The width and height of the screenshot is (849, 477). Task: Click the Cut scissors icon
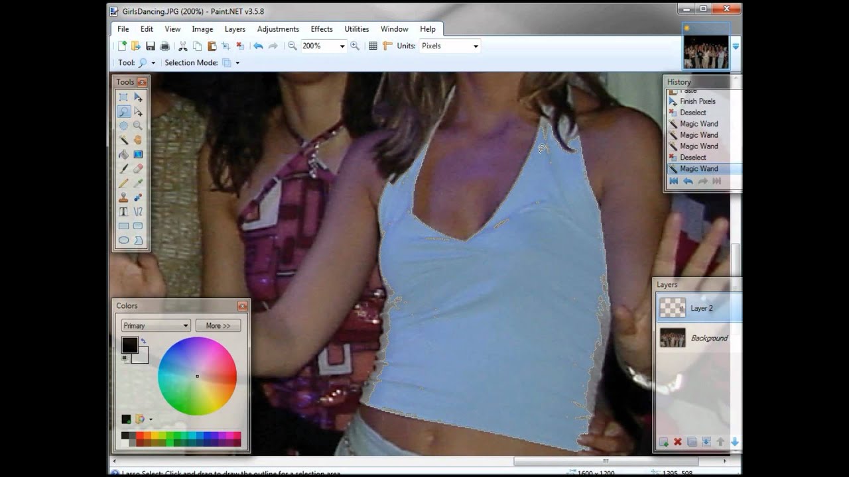(183, 46)
